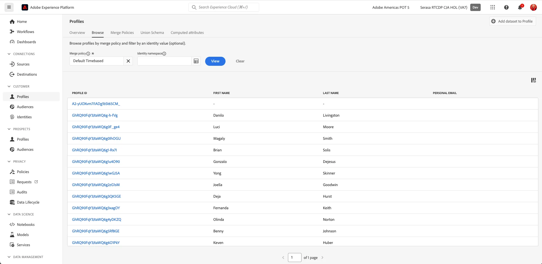
Task: Open the help question mark menu
Action: [506, 7]
